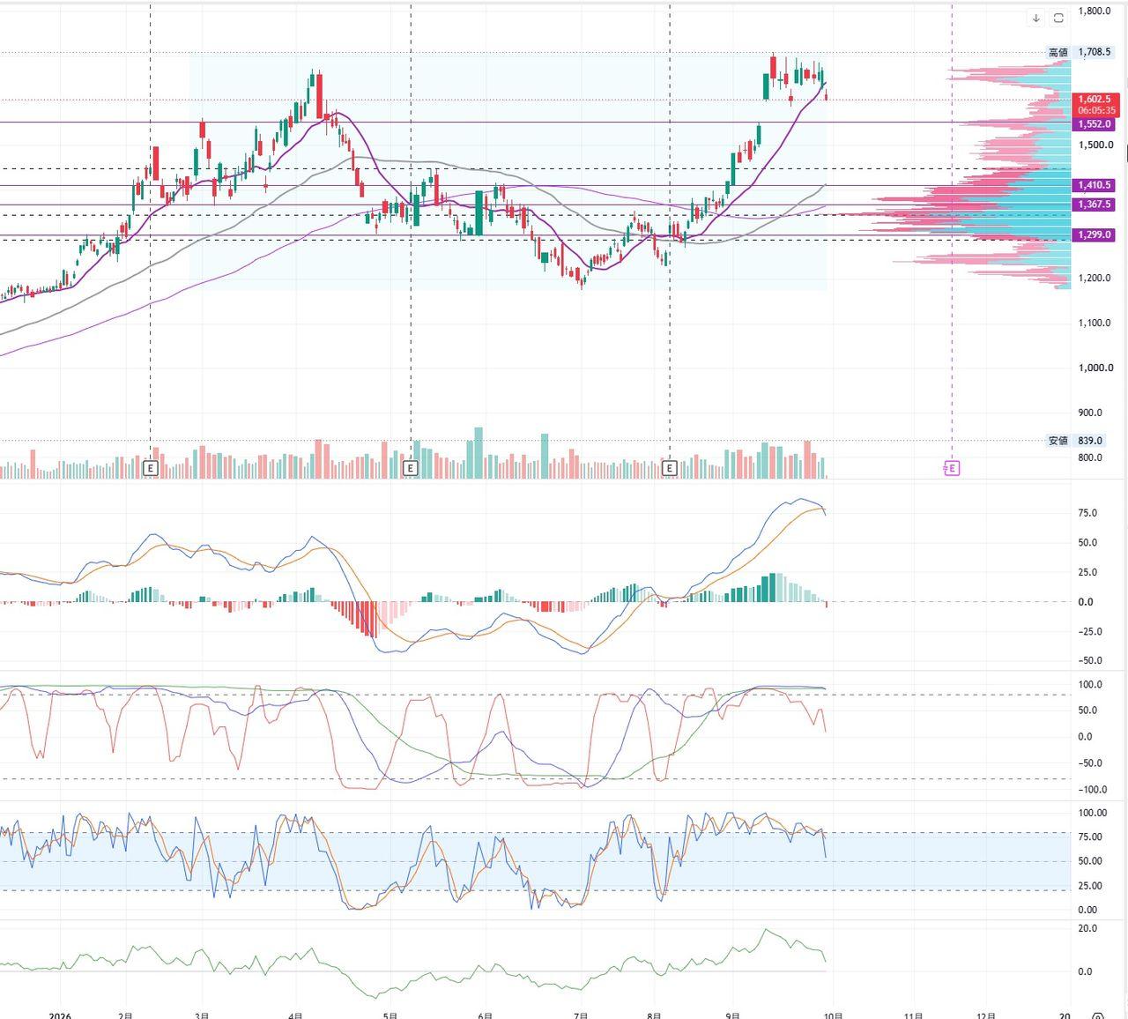Click the purple upcoming earnings E marker

click(x=951, y=468)
